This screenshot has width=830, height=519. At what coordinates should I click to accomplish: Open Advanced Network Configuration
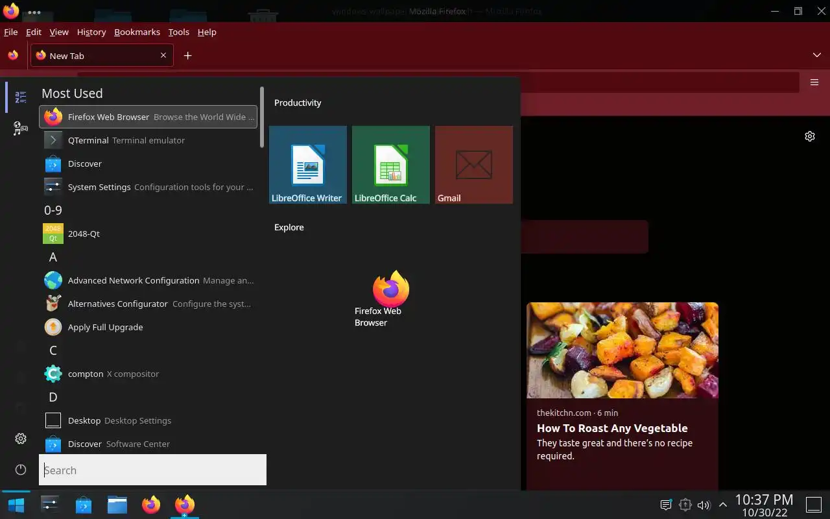pos(148,280)
